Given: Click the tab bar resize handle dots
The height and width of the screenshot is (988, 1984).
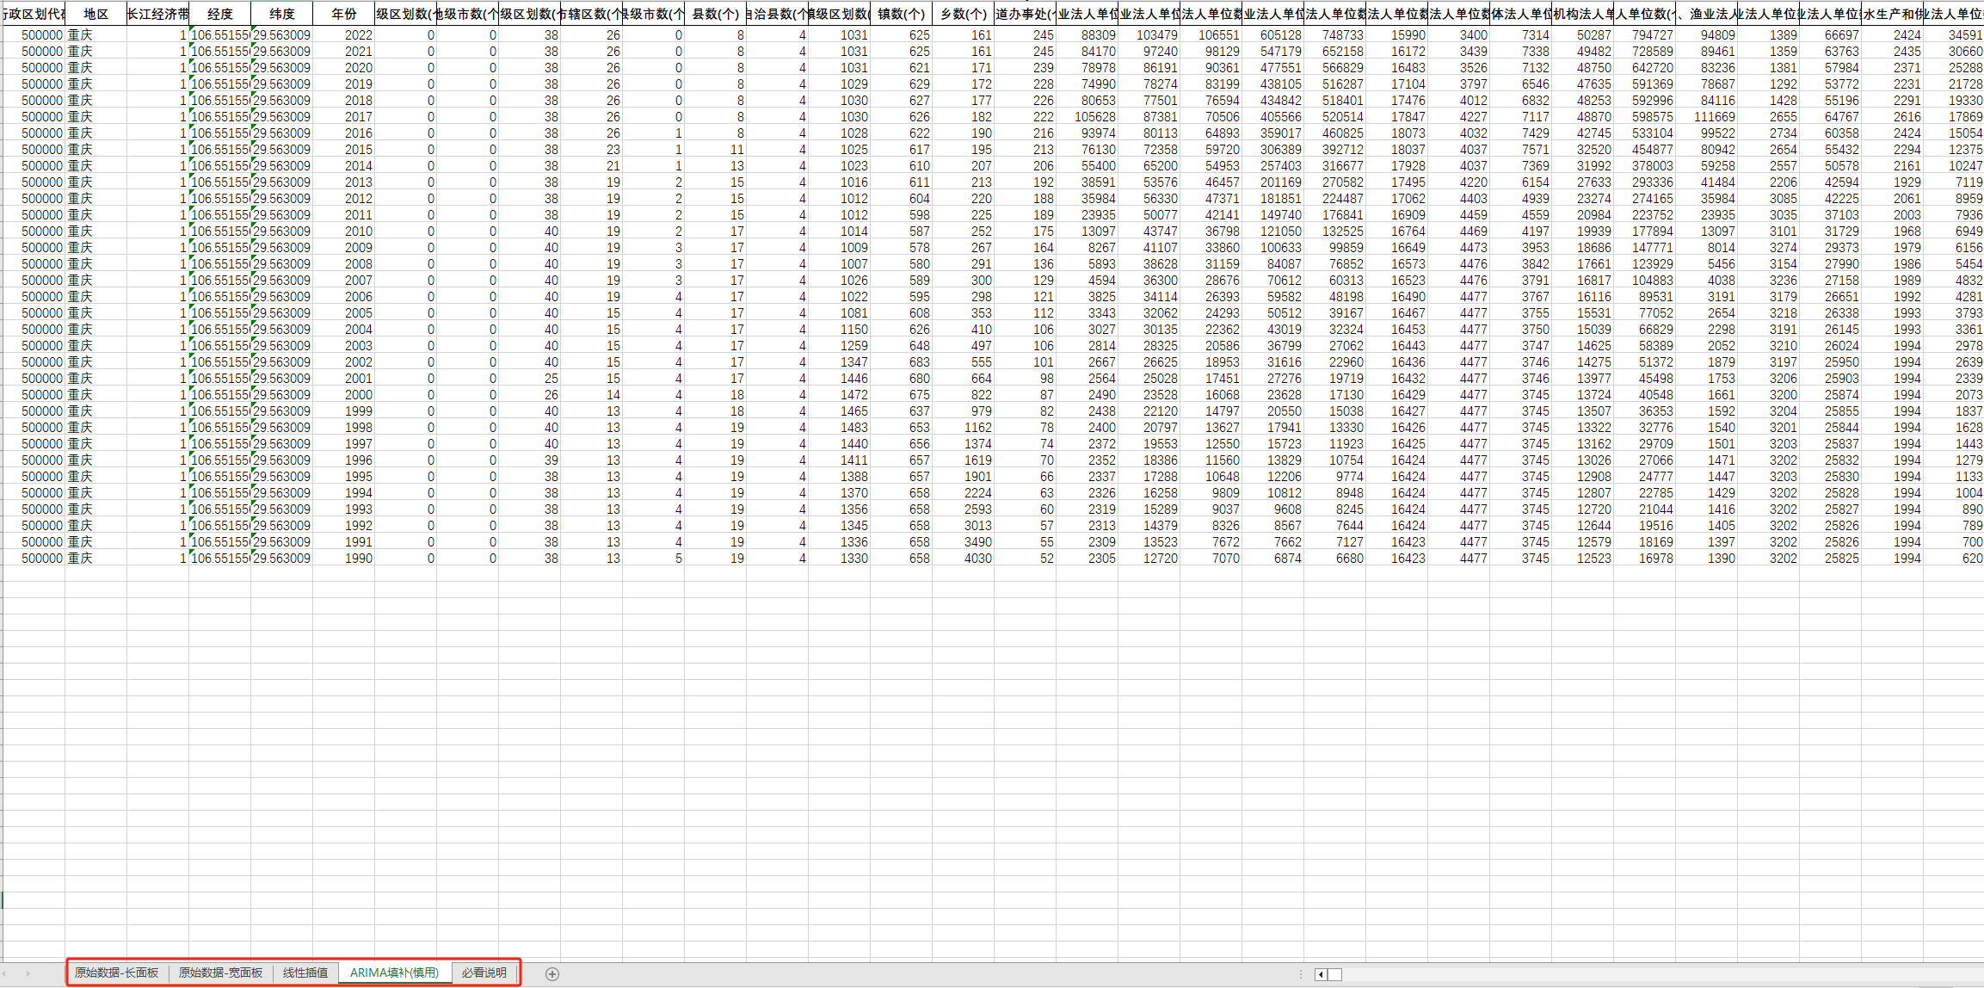Looking at the screenshot, I should point(1300,974).
